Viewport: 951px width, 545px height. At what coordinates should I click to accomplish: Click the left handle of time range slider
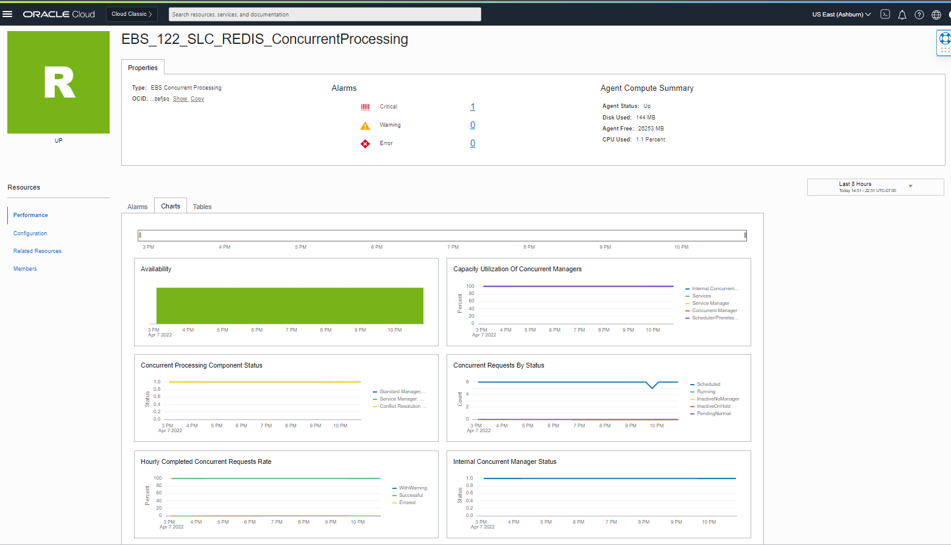tap(140, 235)
